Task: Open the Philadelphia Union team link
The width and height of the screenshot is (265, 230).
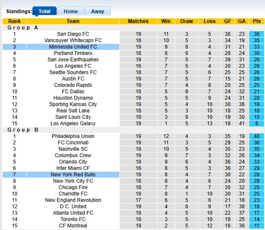Action: pos(73,136)
